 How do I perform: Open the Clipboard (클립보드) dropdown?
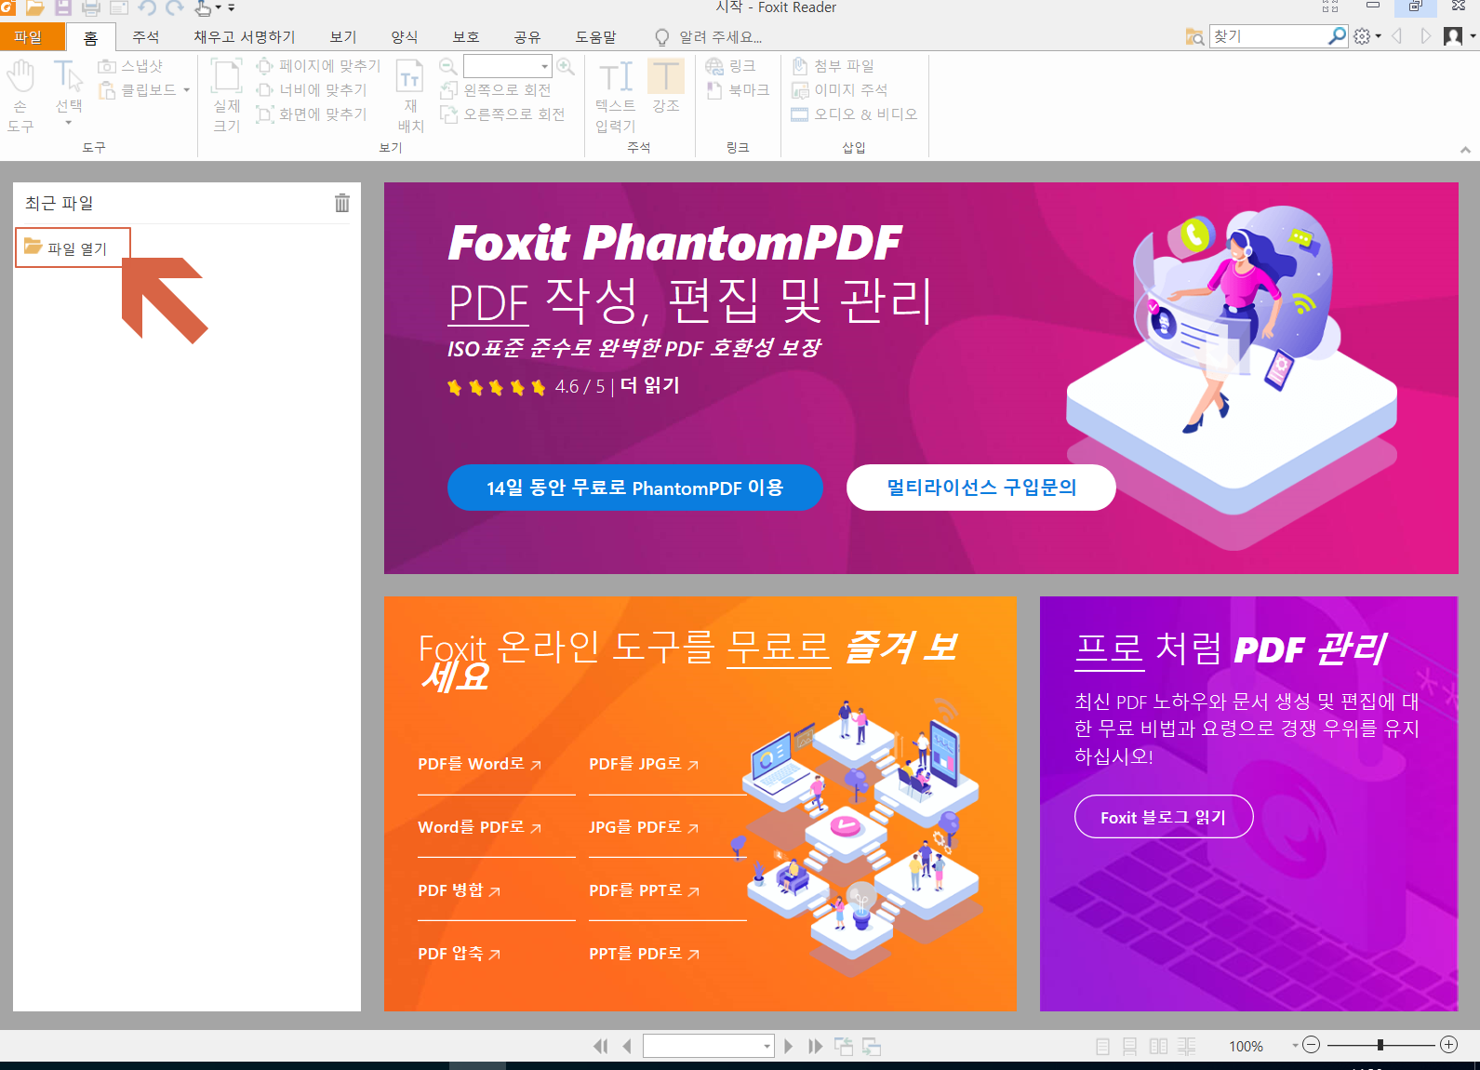point(187,90)
